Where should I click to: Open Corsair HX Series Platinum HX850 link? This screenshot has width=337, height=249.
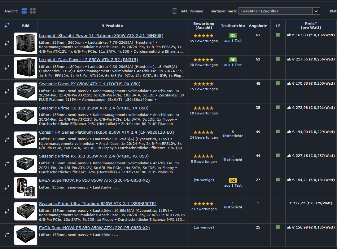(106, 132)
